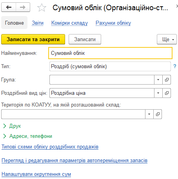Image resolution: width=178 pixels, height=179 pixels.
Task: Open the КОАТУУ territory item via open icon
Action: pyautogui.click(x=158, y=114)
